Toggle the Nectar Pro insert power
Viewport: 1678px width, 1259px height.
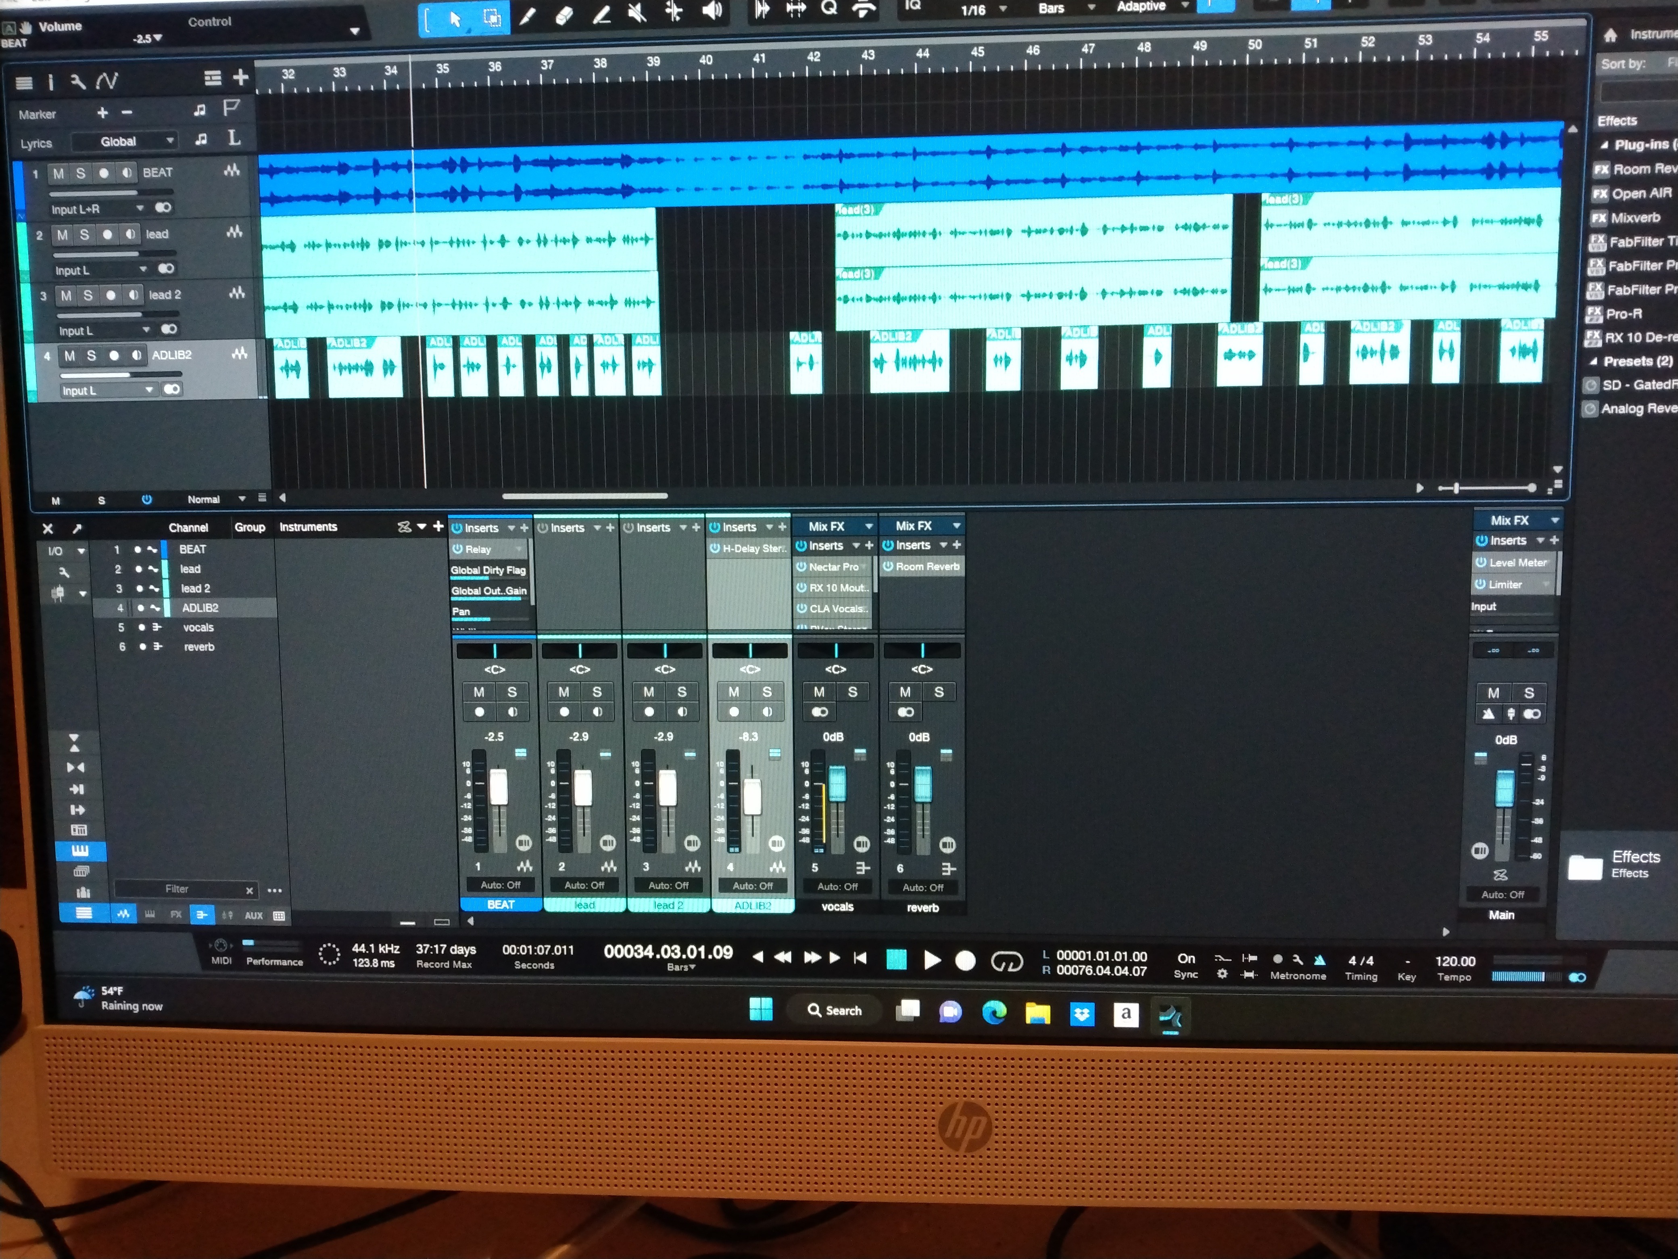(x=802, y=567)
